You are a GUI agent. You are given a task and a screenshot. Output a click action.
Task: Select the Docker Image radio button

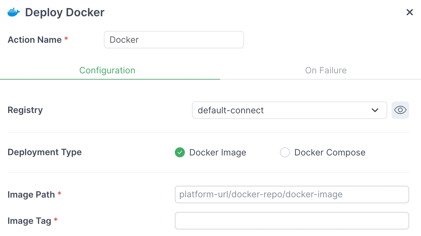(180, 153)
